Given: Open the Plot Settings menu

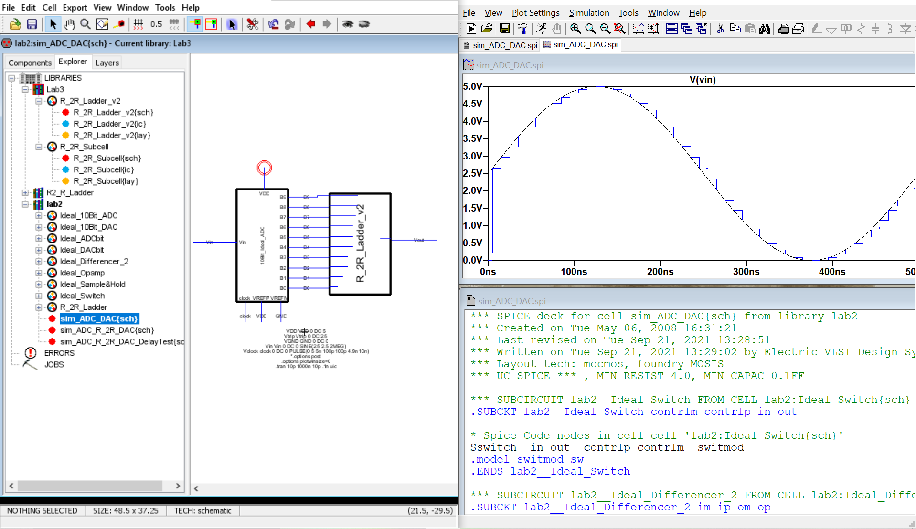Looking at the screenshot, I should [535, 13].
